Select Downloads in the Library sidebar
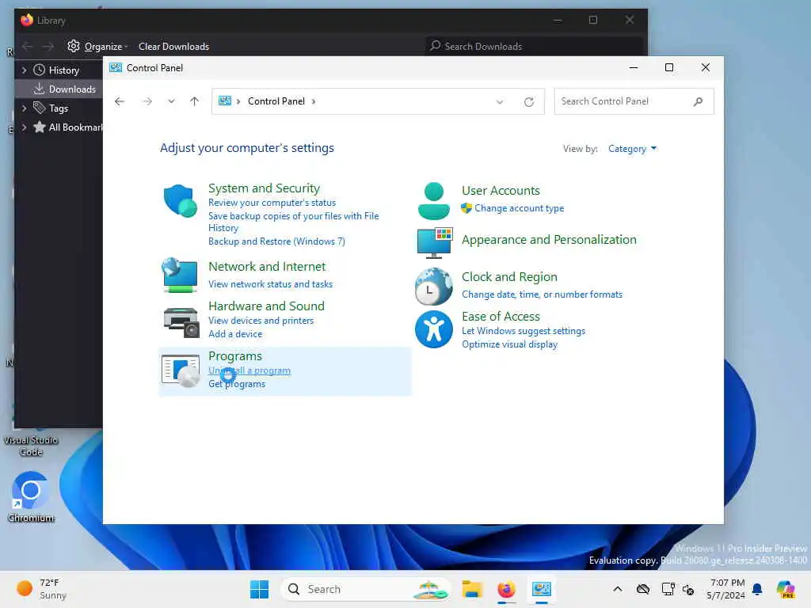Image resolution: width=811 pixels, height=608 pixels. tap(59, 89)
